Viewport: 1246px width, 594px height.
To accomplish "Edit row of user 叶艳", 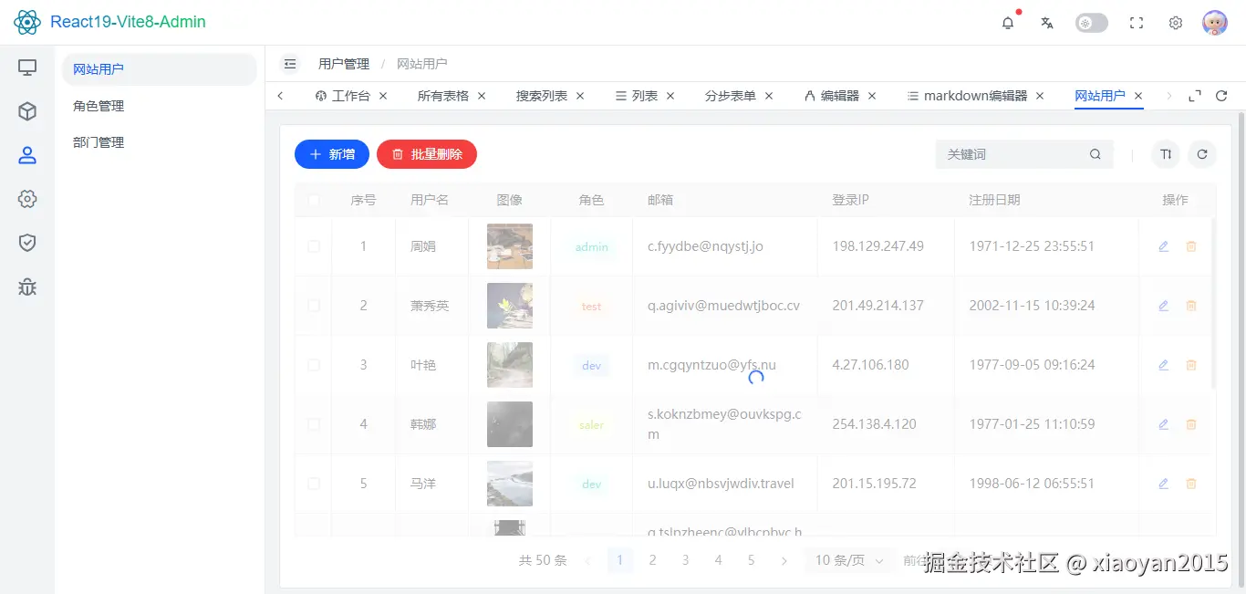I will tap(1163, 365).
